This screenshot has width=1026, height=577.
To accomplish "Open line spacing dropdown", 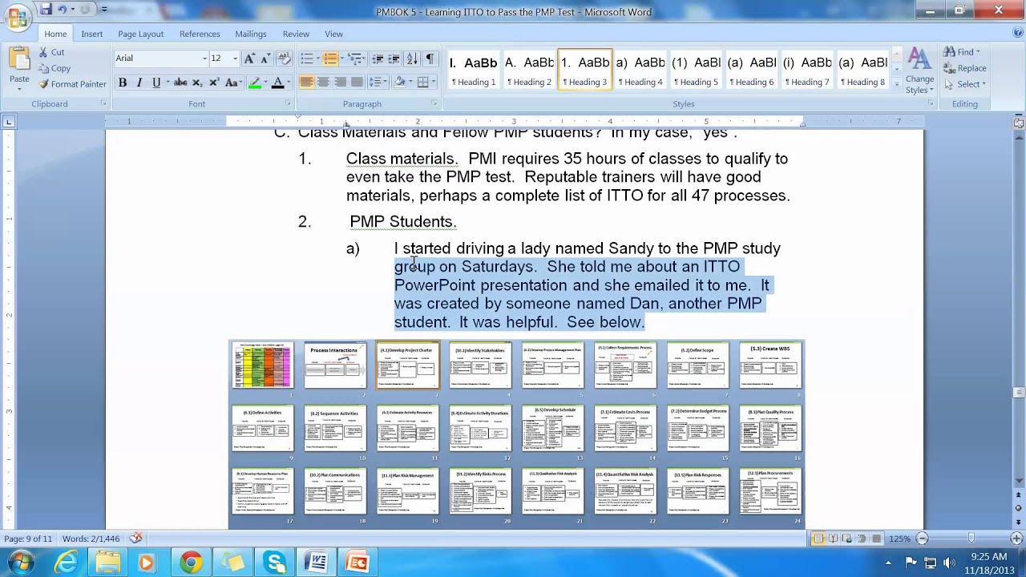I will [379, 83].
